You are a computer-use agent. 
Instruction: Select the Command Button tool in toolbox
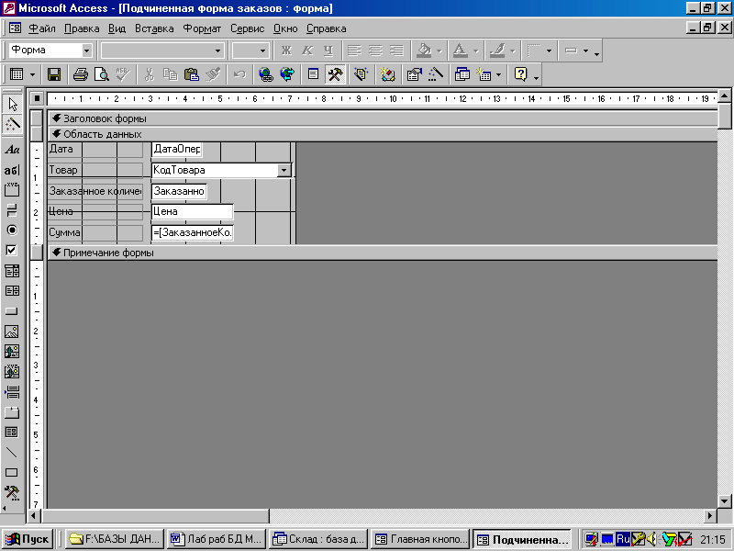(x=12, y=311)
